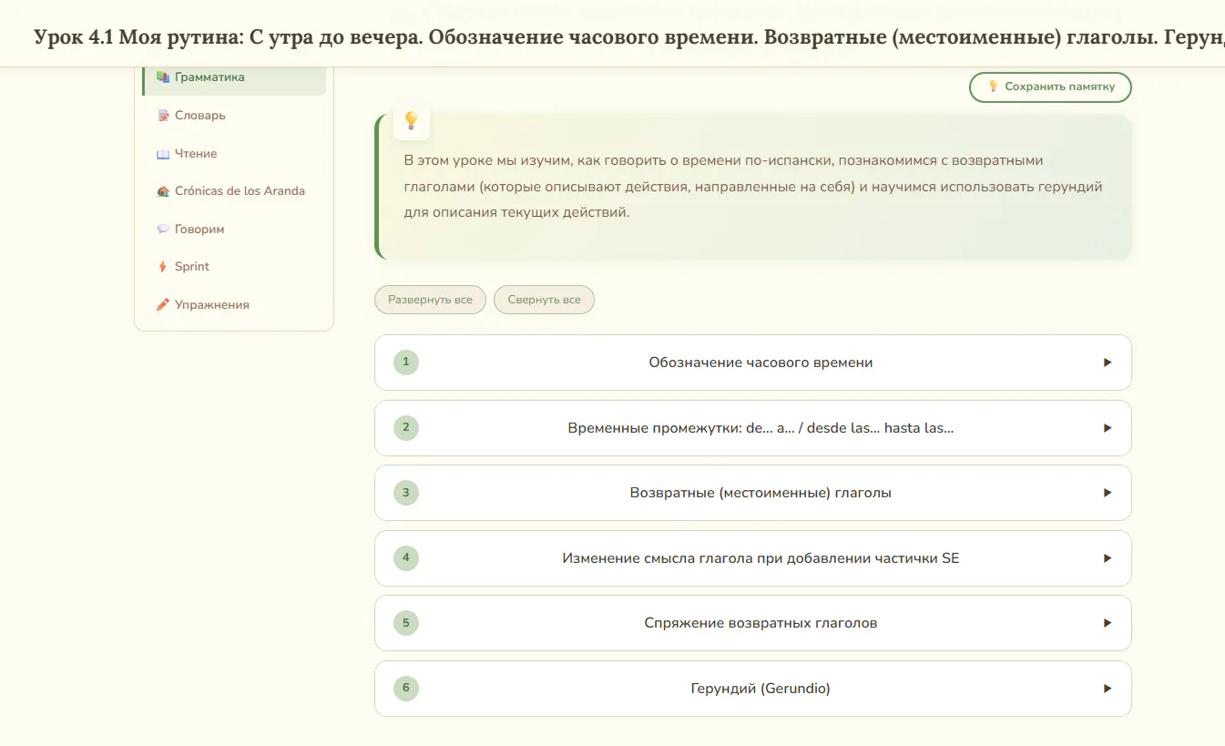Click the notebook icon beside Словарь
Screen dimensions: 1225x746
163,116
